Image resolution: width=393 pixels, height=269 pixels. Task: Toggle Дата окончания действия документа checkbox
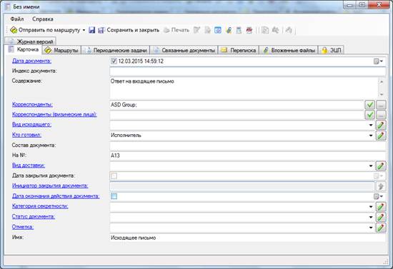114,196
